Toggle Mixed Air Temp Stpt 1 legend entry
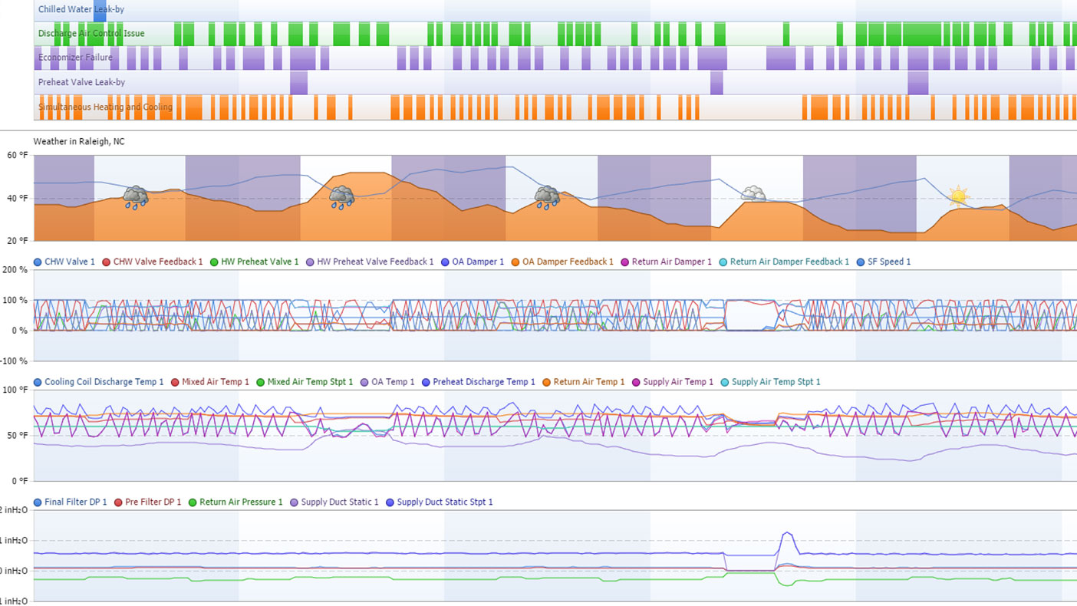This screenshot has height=606, width=1077. point(305,382)
